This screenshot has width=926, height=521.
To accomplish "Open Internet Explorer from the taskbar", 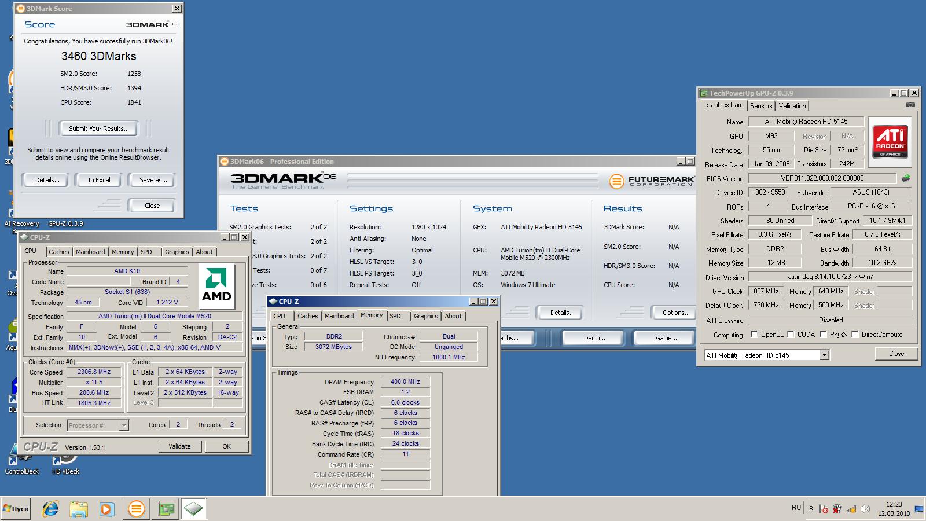I will (x=50, y=509).
